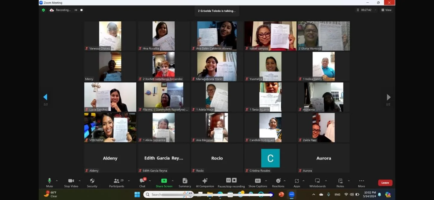The height and width of the screenshot is (200, 434).
Task: Open File Explorer from taskbar
Action: pyautogui.click(x=210, y=194)
